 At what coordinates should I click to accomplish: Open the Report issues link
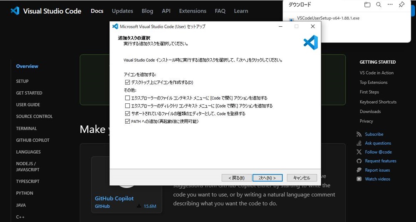377,170
